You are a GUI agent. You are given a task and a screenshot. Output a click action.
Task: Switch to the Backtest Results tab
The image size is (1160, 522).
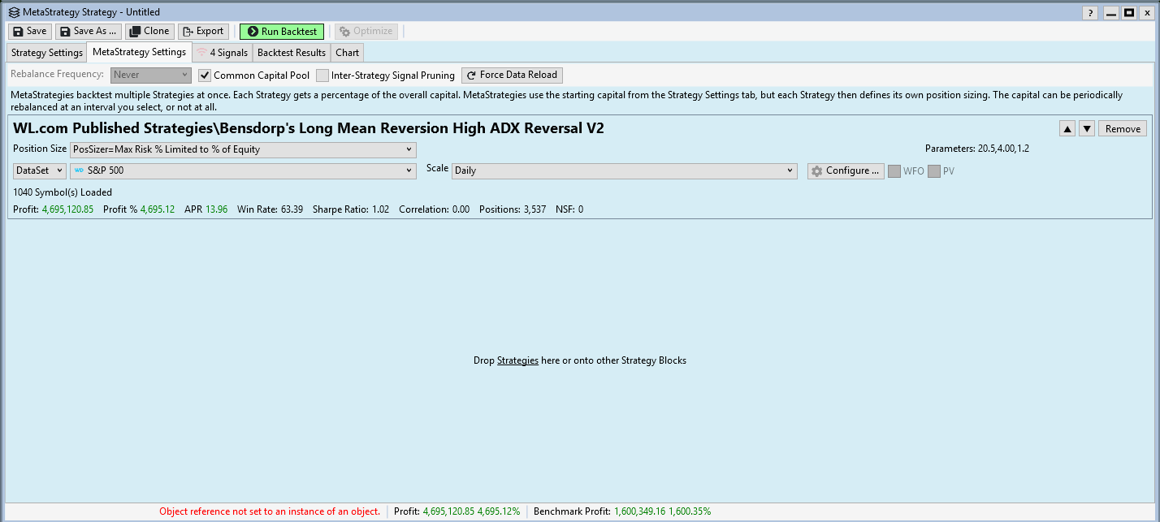(292, 53)
